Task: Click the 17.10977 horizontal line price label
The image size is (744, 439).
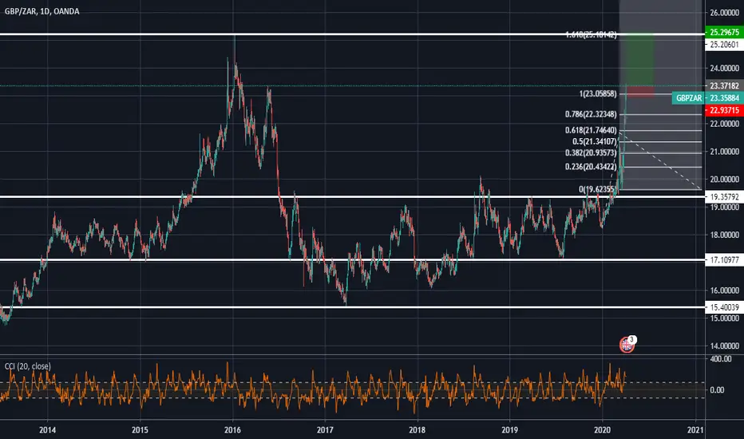Action: (724, 260)
